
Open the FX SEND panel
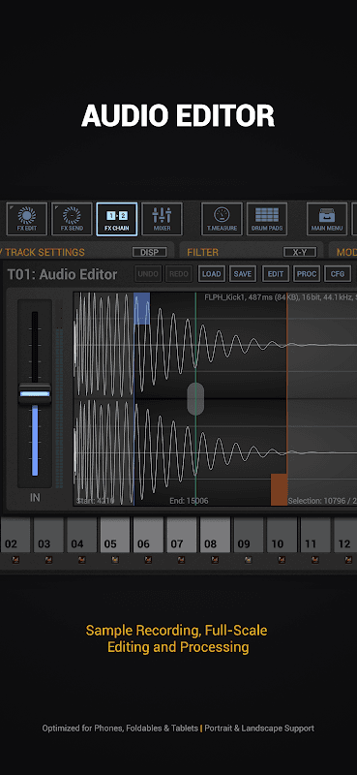72,219
